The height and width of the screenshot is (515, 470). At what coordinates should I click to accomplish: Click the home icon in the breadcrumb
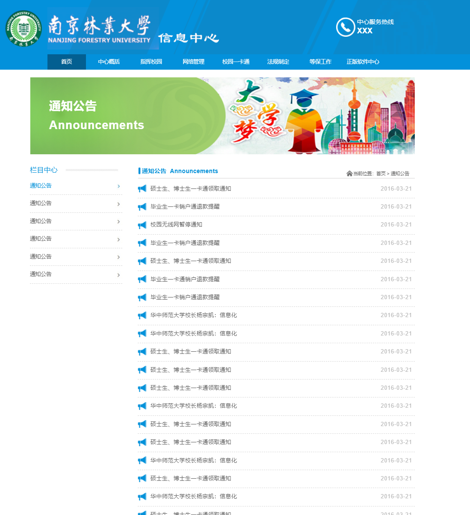349,173
